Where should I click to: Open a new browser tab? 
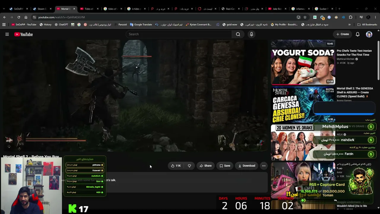coord(340,9)
